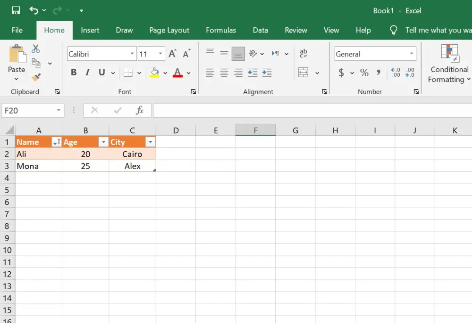Apply yellow fill color bucket
Screen dimensions: 472x323
pyautogui.click(x=154, y=73)
